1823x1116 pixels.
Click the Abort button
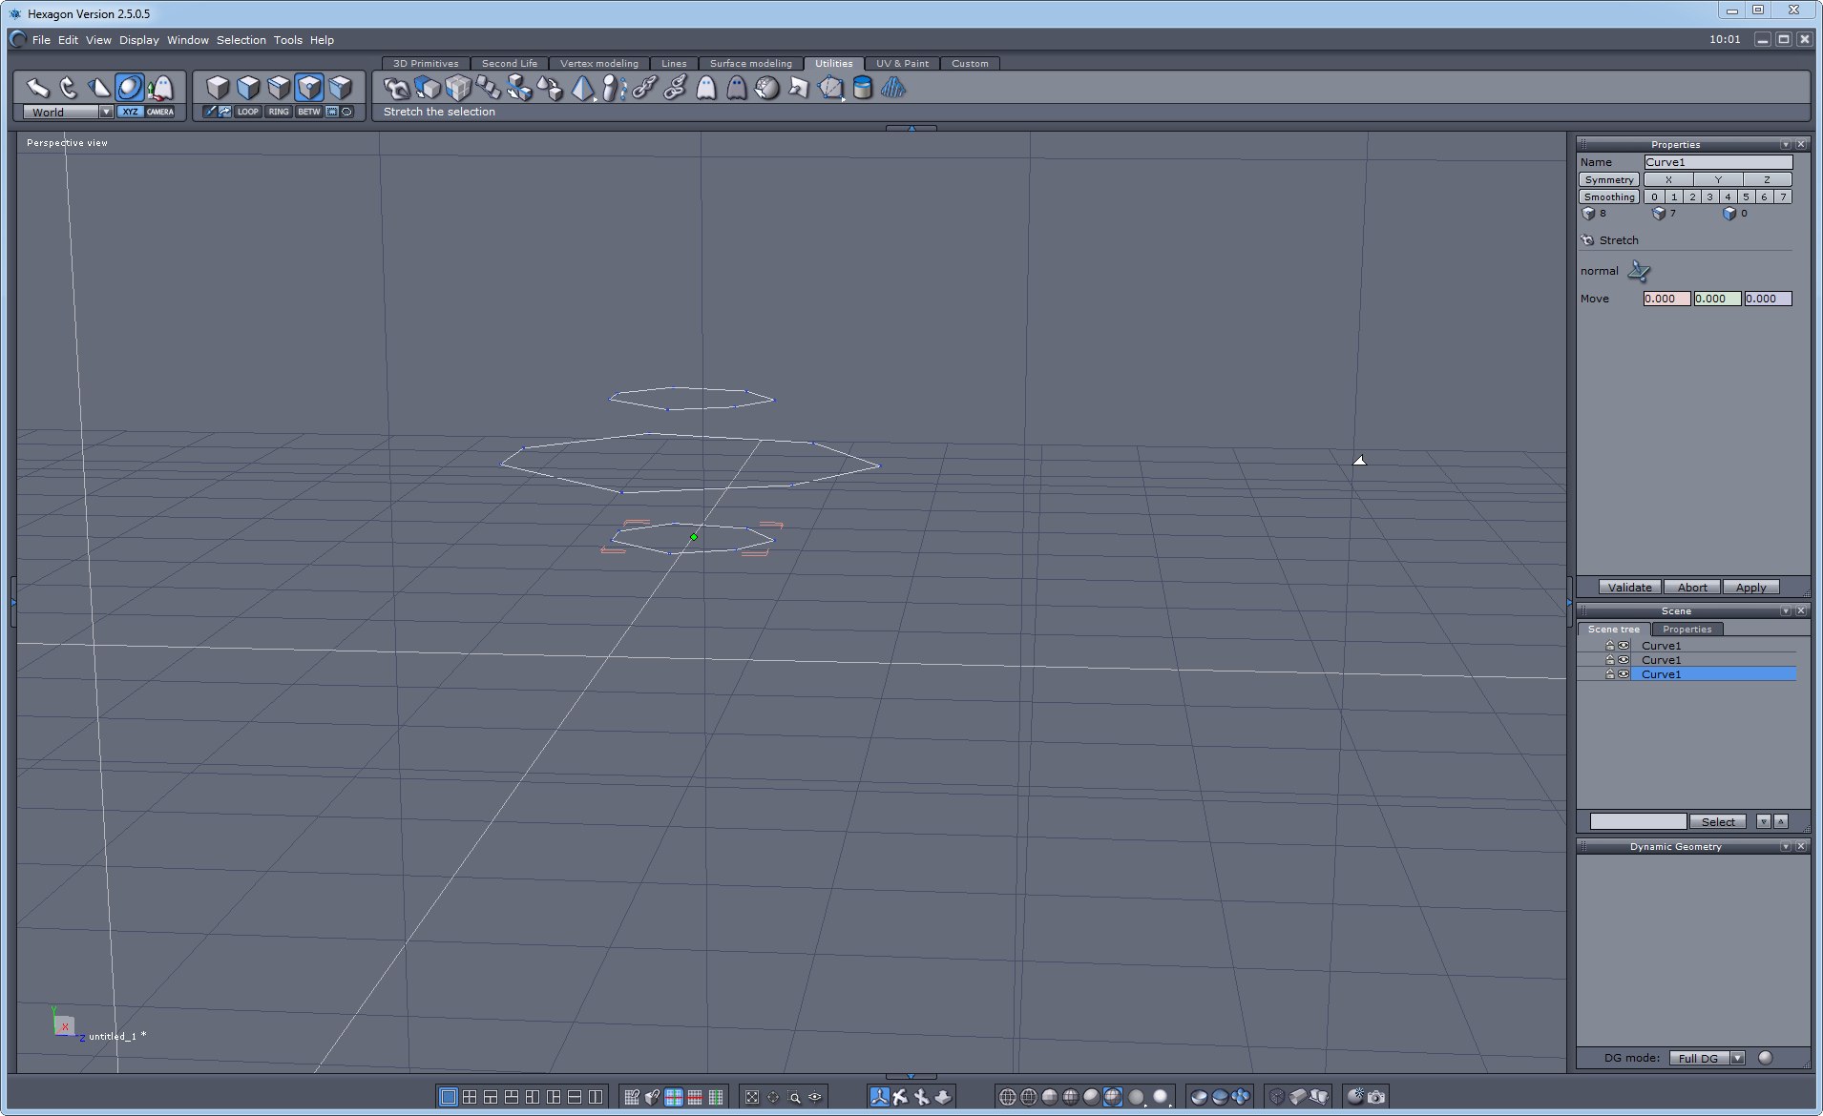(x=1692, y=588)
